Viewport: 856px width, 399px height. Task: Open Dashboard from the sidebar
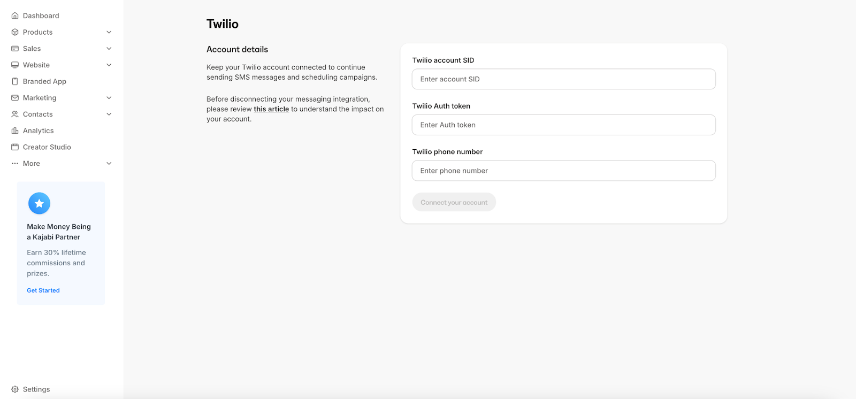pos(41,16)
